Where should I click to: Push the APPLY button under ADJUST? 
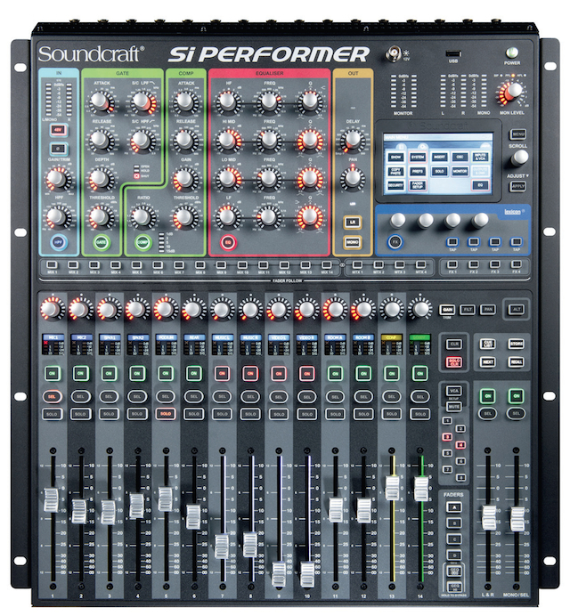[517, 186]
